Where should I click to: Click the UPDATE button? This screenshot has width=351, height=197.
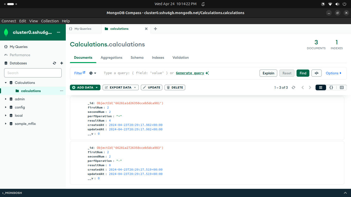tap(152, 87)
